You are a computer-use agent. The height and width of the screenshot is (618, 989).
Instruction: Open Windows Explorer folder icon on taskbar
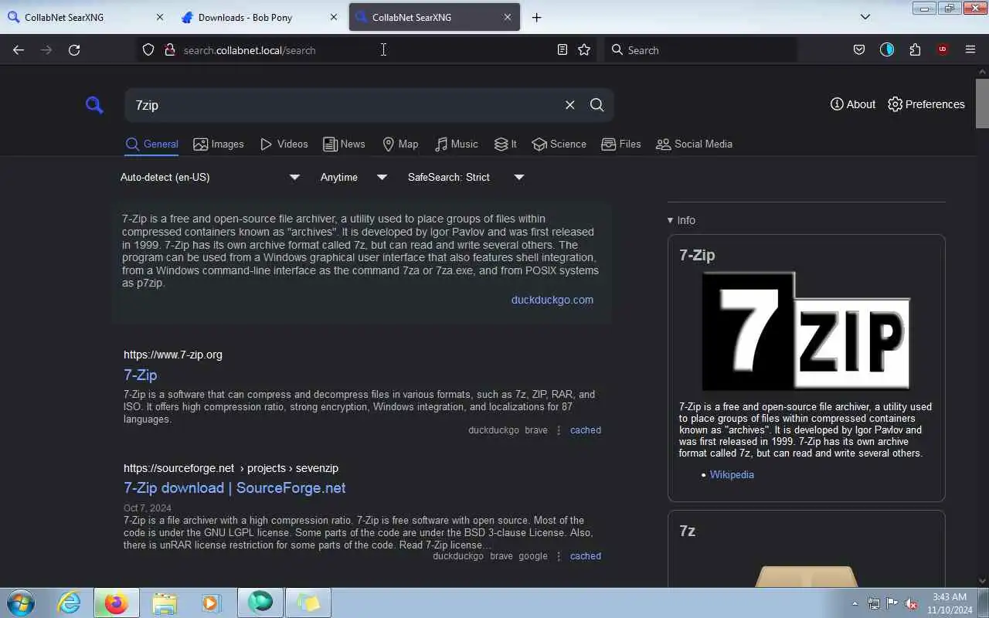[164, 603]
